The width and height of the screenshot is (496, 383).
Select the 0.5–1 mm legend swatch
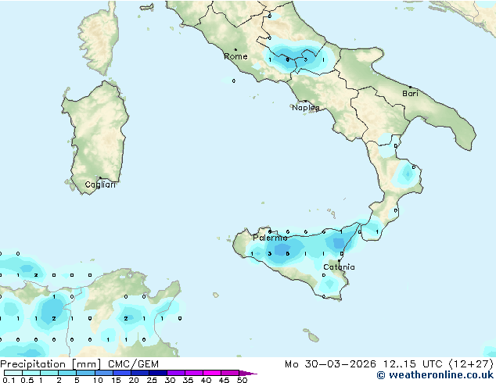tap(31, 373)
